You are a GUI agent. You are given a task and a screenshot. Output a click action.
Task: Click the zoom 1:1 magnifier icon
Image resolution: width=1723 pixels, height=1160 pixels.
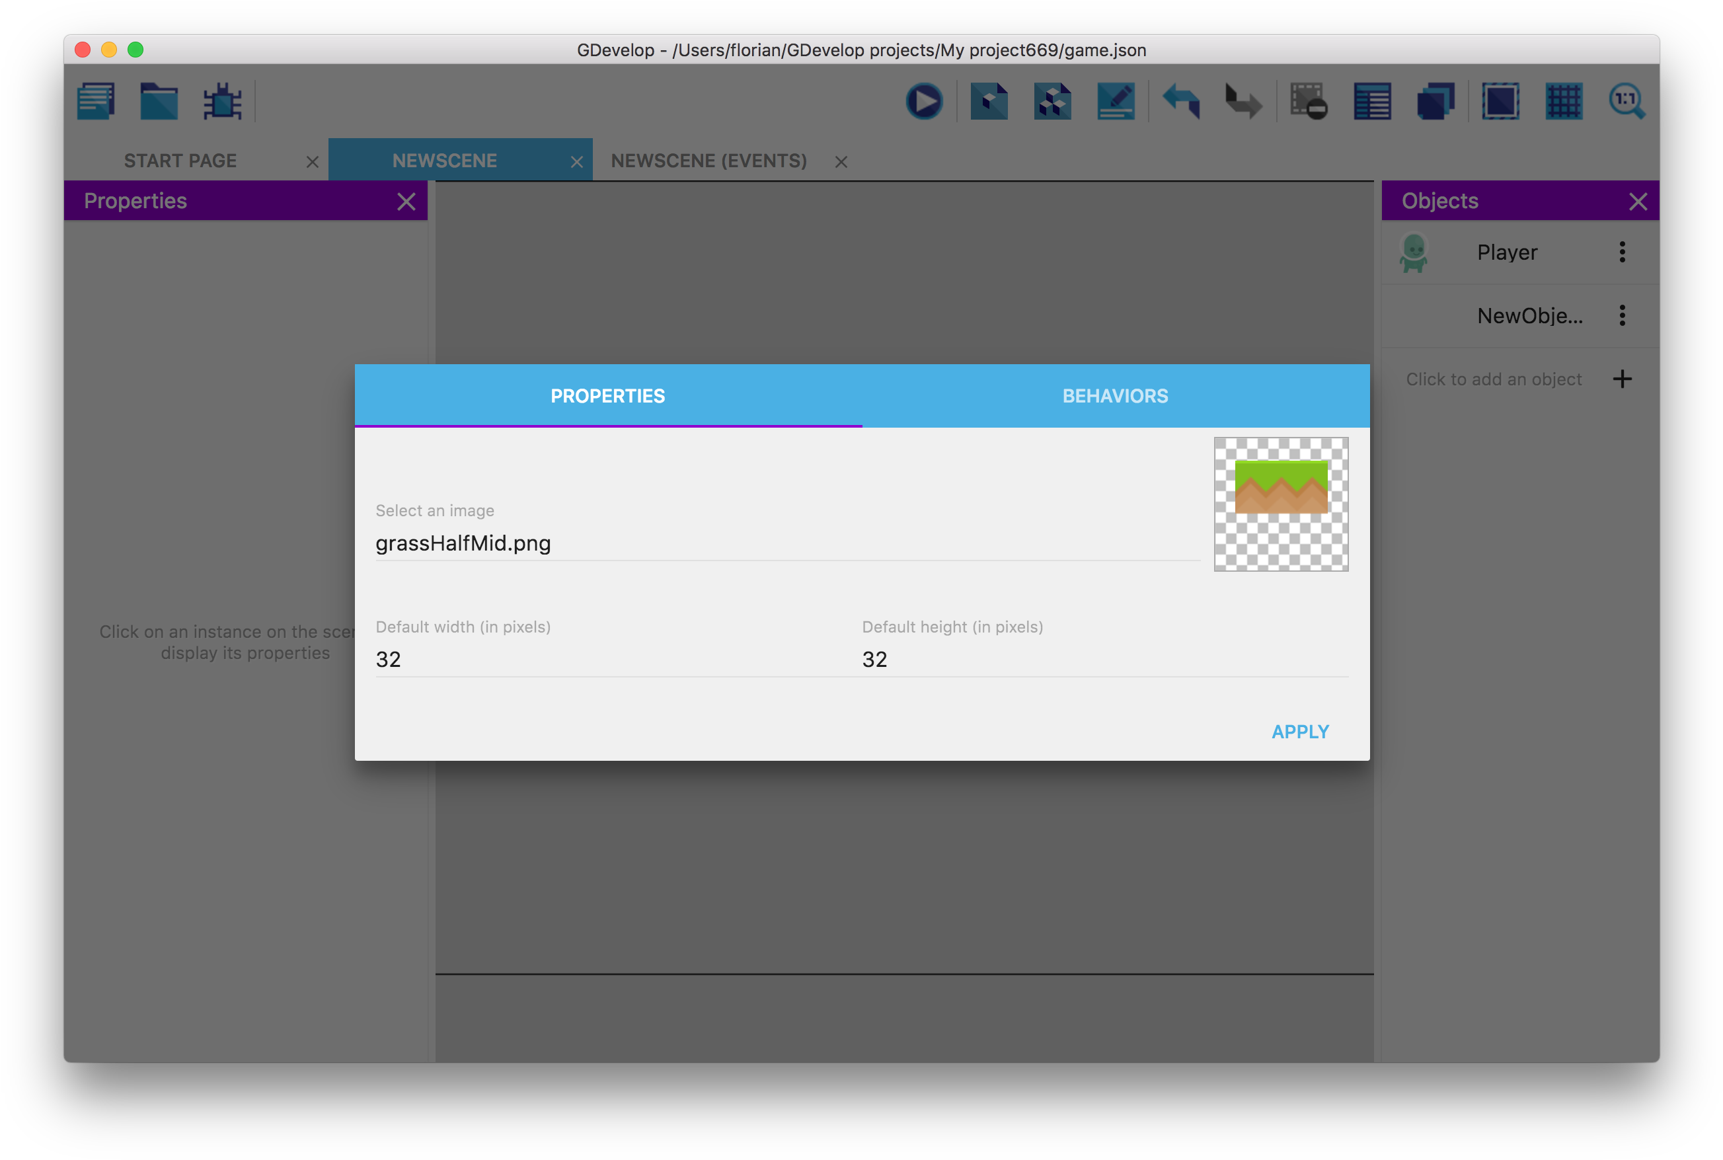coord(1628,100)
